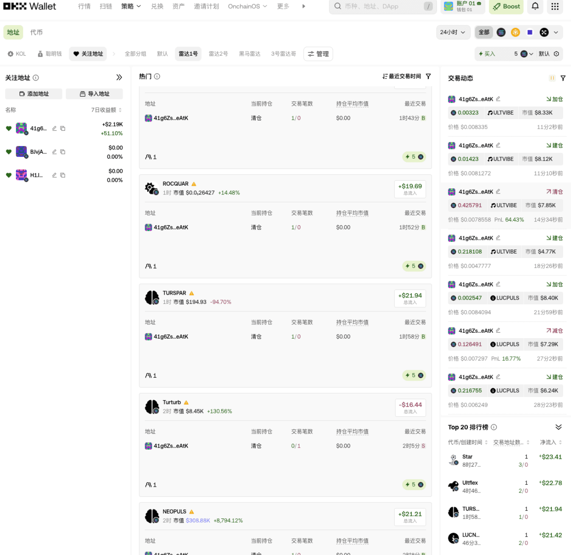This screenshot has height=555, width=571.
Task: Open the apps grid menu
Action: point(555,6)
